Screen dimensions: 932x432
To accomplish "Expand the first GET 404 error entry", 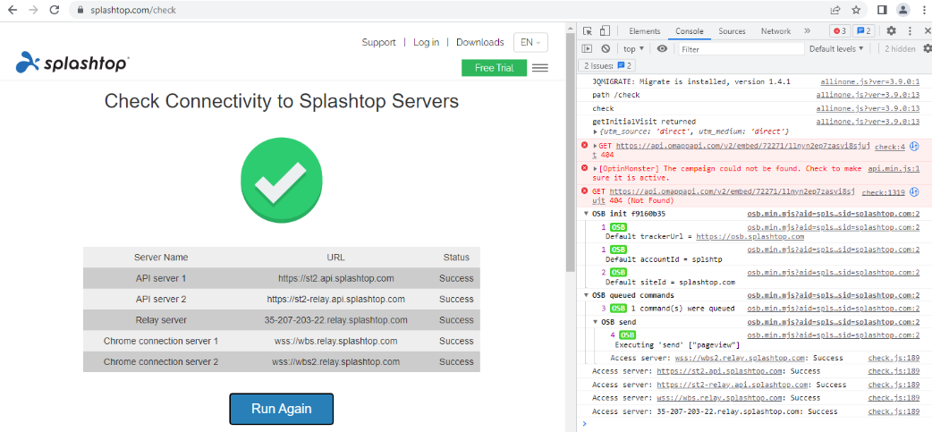I will (x=596, y=146).
